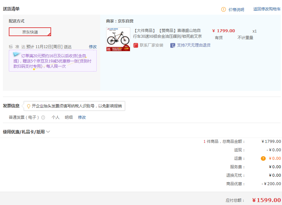Screen dimensions: 282x205
Task: Click the 7-day return icon
Action: [x=173, y=45]
